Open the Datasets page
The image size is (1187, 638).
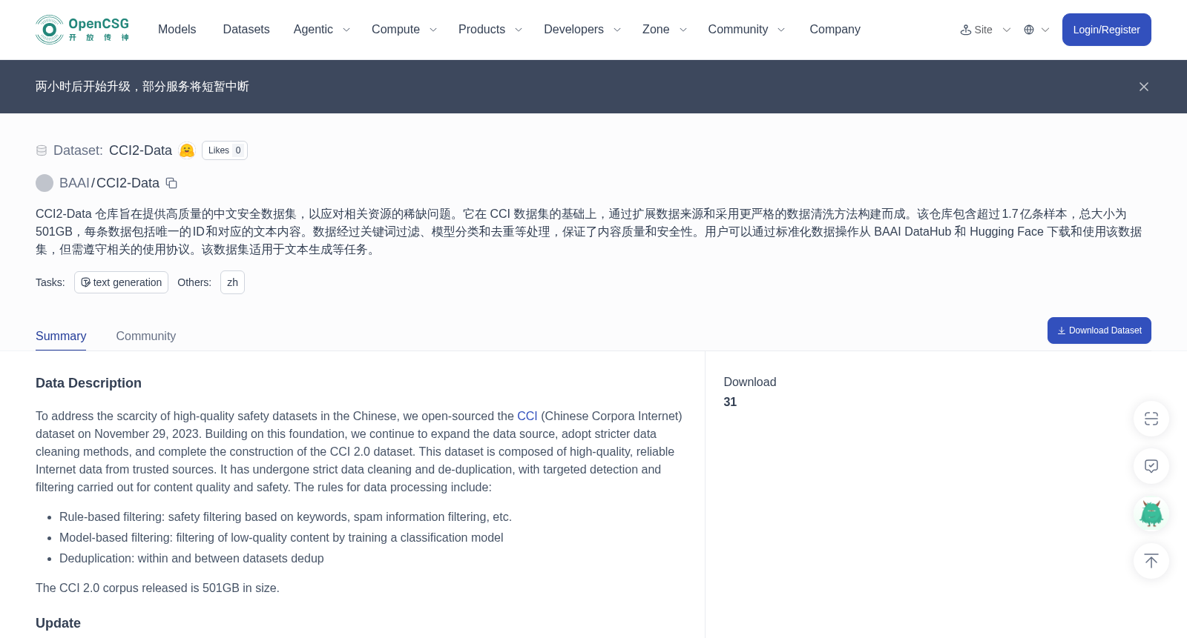[x=246, y=30]
